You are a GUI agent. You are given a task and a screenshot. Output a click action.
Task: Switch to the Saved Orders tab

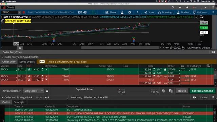(x=27, y=62)
